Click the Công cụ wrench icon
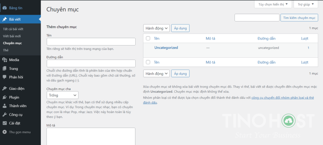Image resolution: width=323 pixels, height=145 pixels. click(5, 115)
